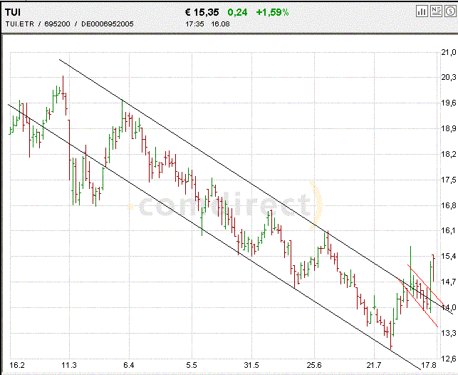Click the 5.5 date axis label
The height and width of the screenshot is (375, 458).
[x=192, y=365]
